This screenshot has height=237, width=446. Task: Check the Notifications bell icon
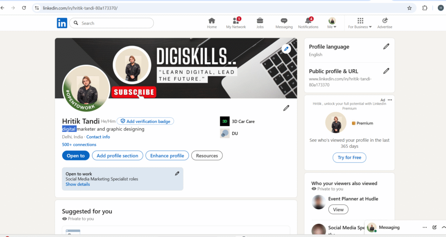click(x=308, y=21)
